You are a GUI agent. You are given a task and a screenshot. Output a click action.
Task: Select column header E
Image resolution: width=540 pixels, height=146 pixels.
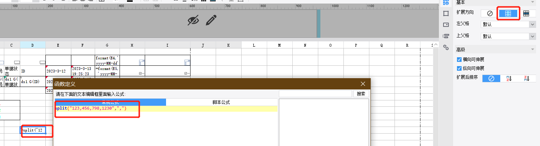(58, 45)
